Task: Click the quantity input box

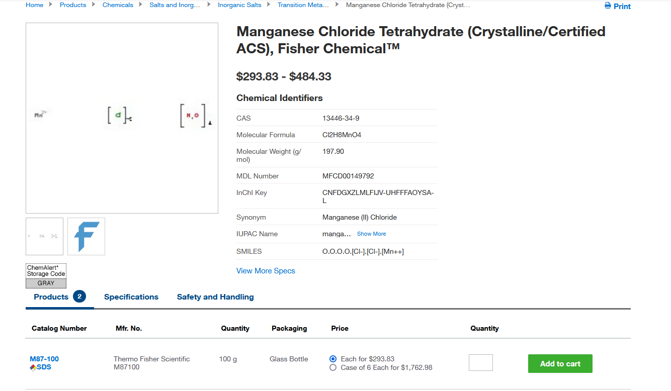Action: point(480,363)
